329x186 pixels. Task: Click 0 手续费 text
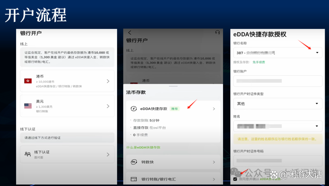pyautogui.click(x=140, y=135)
